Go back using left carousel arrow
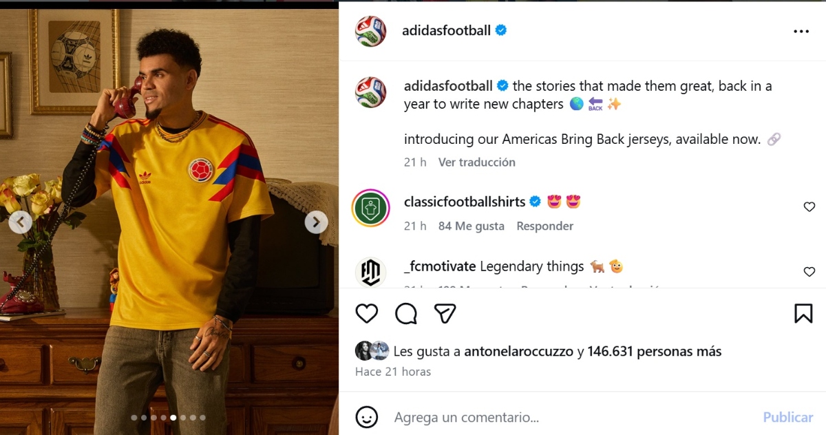This screenshot has height=435, width=826. tap(21, 222)
